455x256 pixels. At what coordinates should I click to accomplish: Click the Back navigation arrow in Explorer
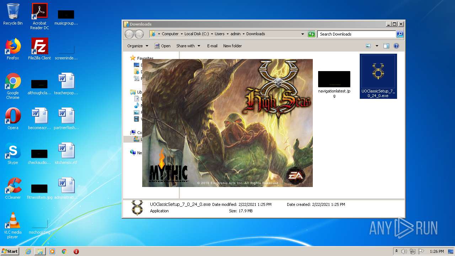[x=129, y=34]
